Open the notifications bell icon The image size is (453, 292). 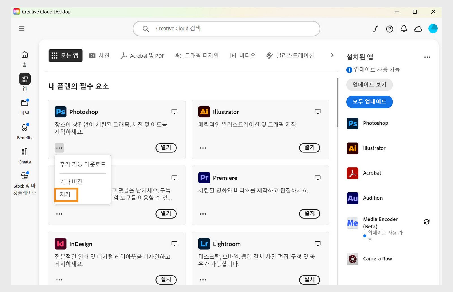coord(404,29)
